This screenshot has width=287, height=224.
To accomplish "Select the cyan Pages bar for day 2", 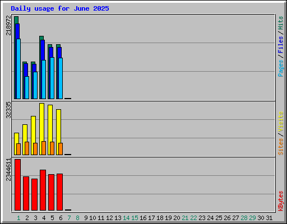I will 27,87.
